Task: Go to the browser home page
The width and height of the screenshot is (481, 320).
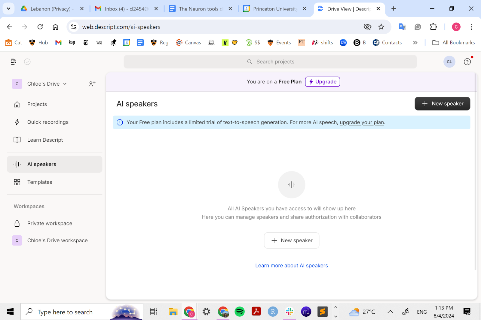Action: pyautogui.click(x=55, y=27)
